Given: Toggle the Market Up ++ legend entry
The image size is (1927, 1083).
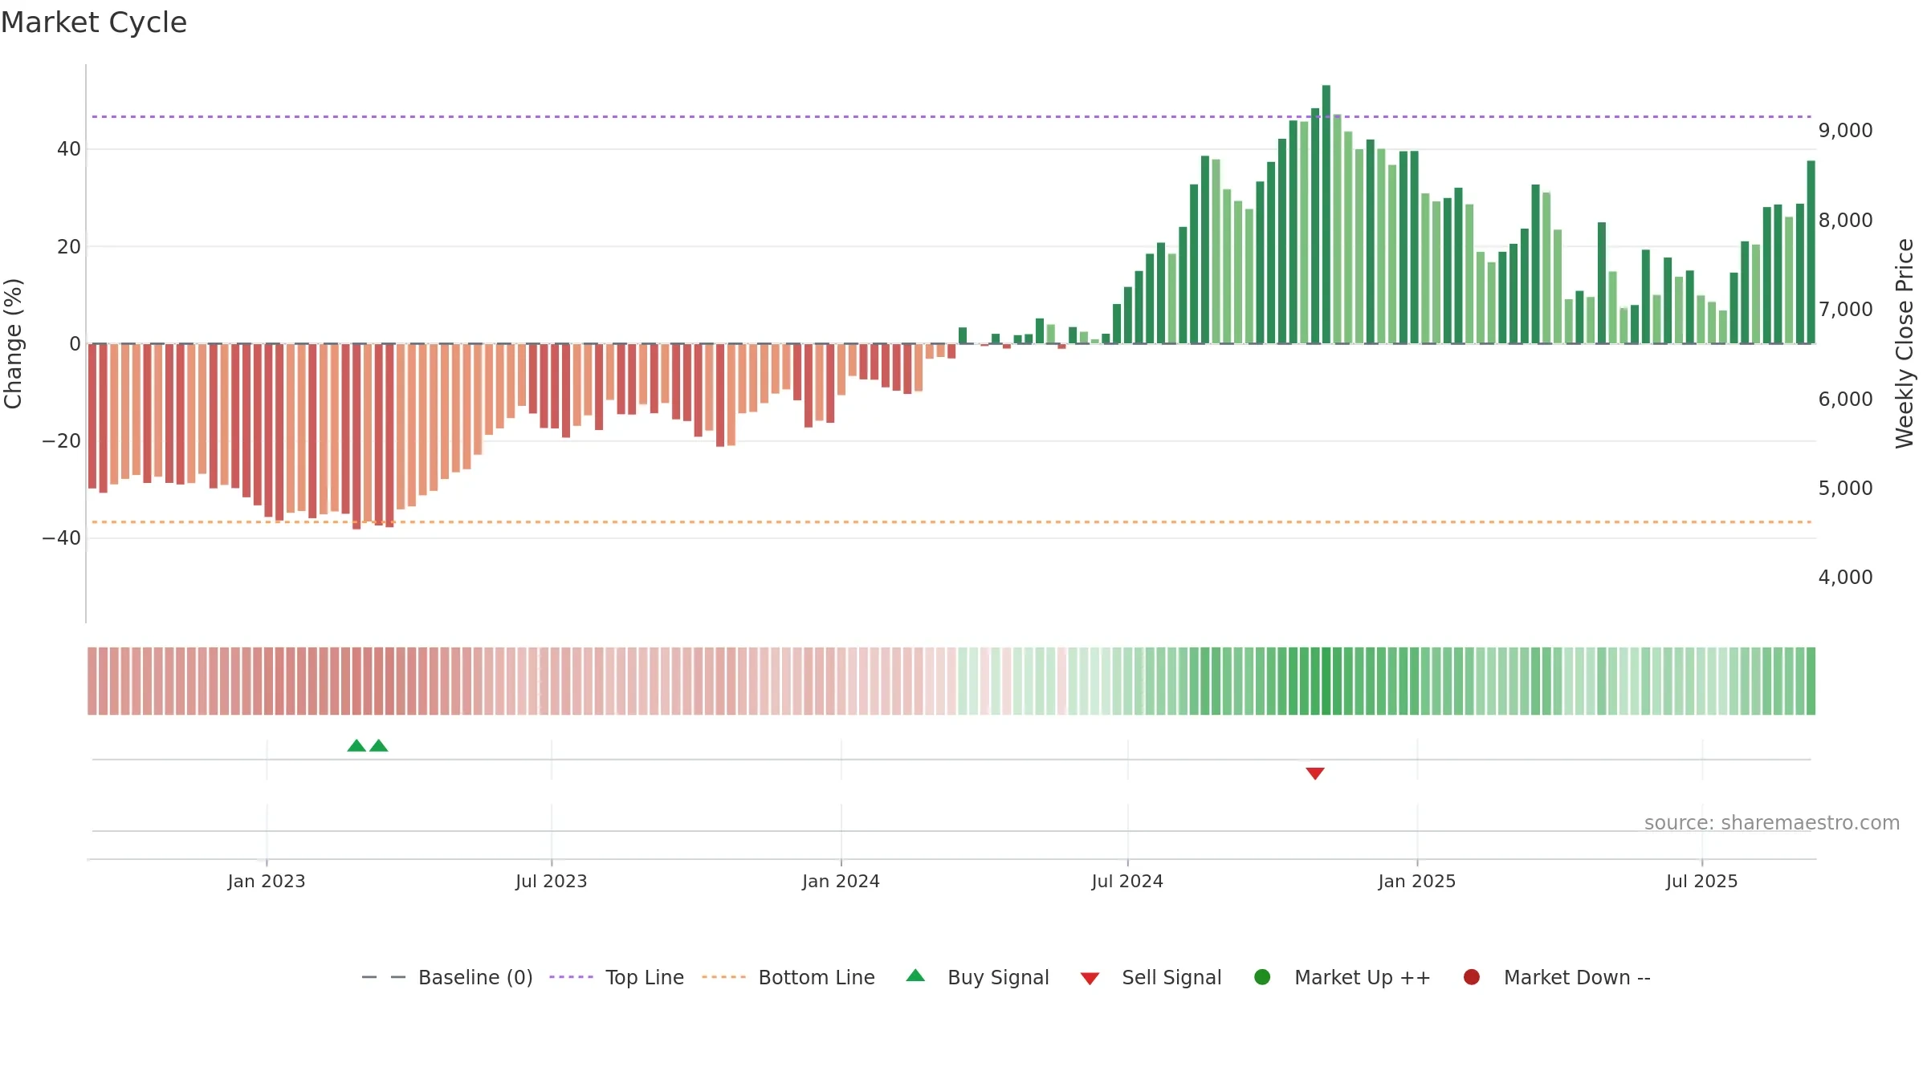Looking at the screenshot, I should point(1342,977).
